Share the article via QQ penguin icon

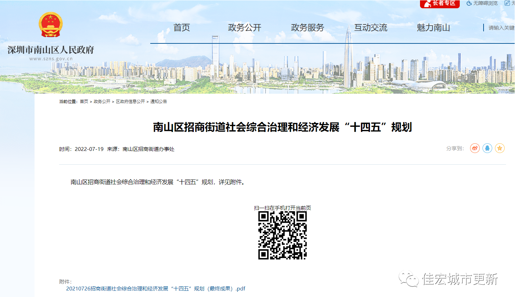(487, 148)
